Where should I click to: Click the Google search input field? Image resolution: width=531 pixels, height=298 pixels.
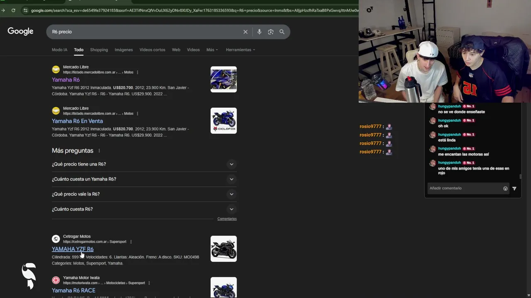point(145,32)
